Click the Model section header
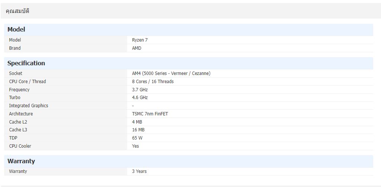 tap(16, 30)
